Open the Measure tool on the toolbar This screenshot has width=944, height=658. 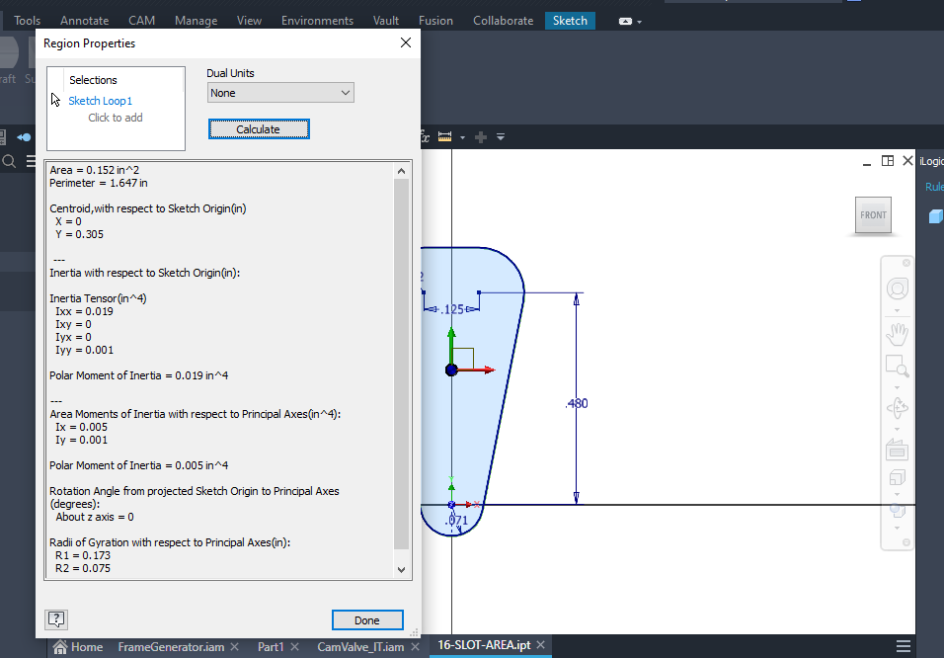[x=445, y=135]
